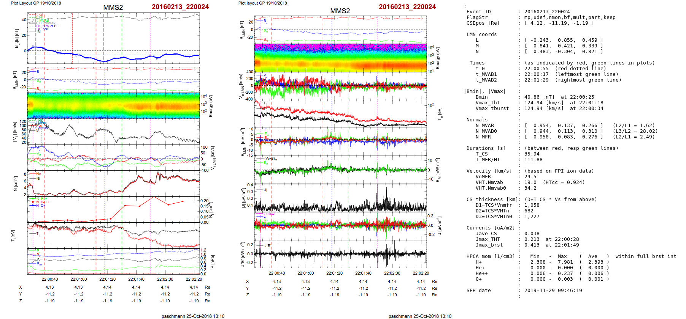Click the Jmax_brst current value 0.413
Screen dimensions: 686x319
tap(532, 245)
